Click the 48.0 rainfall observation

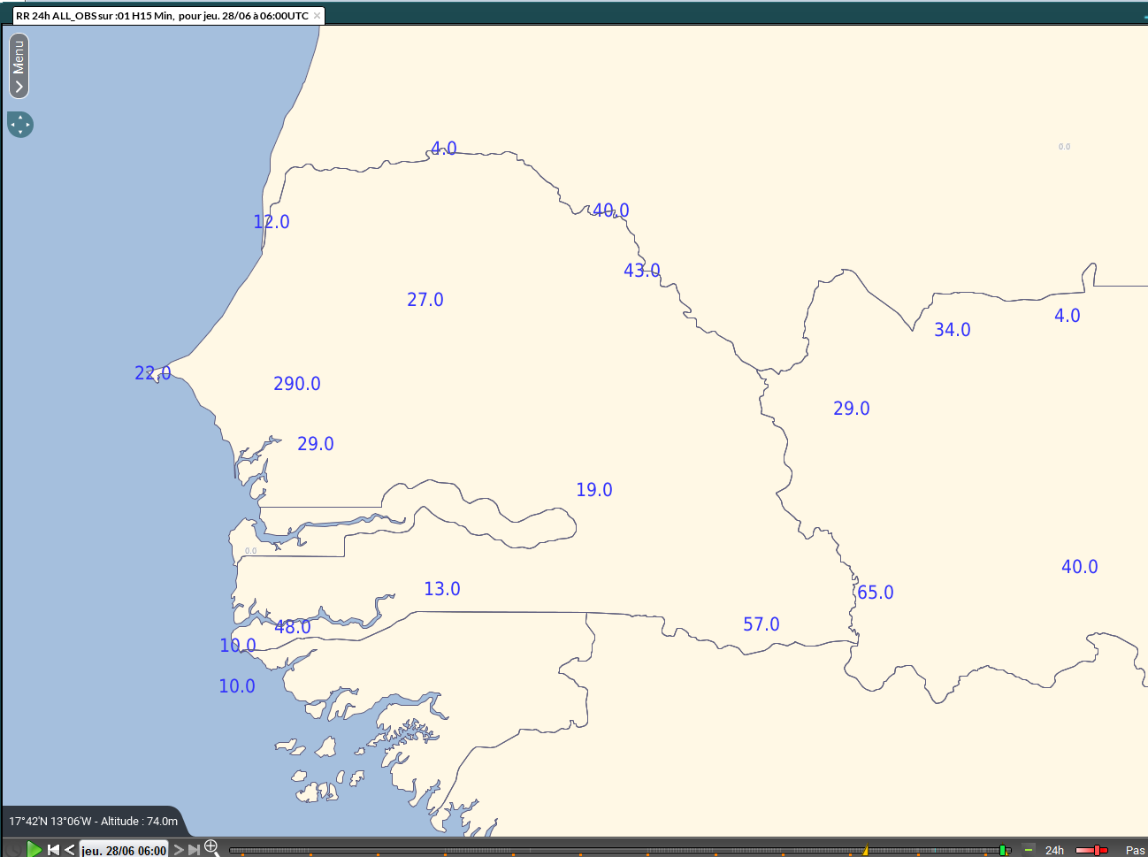pos(293,627)
